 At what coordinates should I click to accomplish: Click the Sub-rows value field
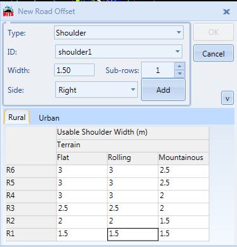point(158,70)
